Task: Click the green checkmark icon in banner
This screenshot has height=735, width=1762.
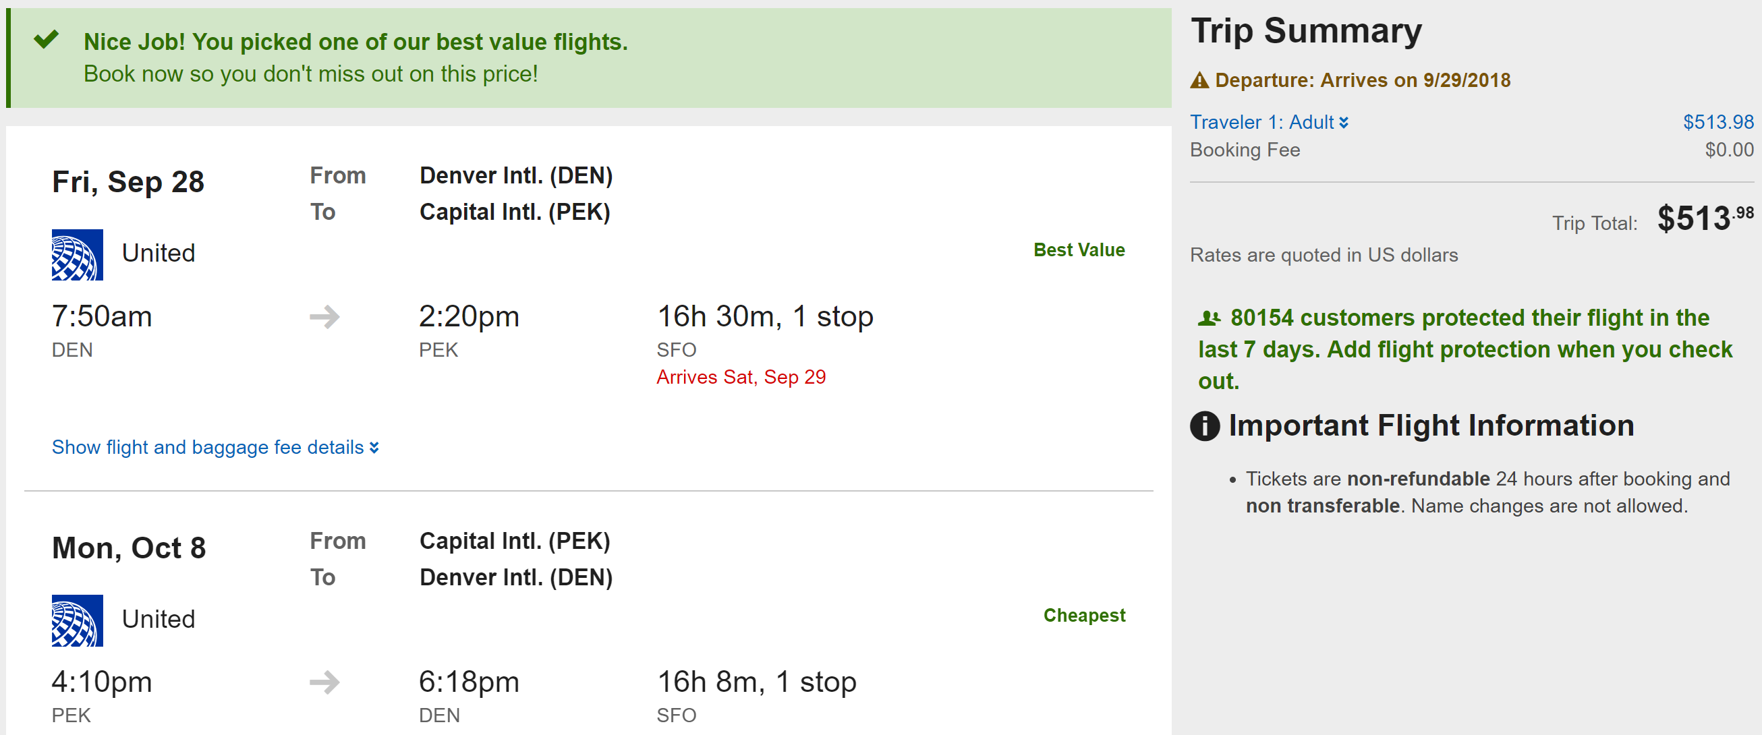Action: (47, 40)
